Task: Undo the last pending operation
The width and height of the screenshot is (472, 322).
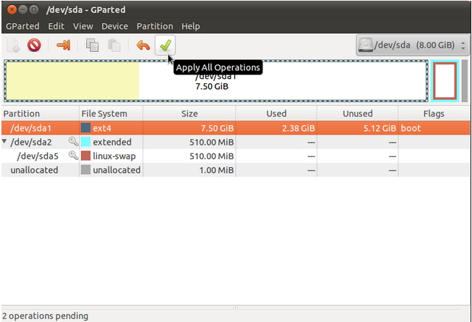Action: tap(143, 46)
